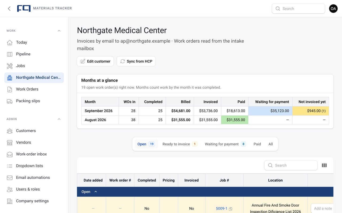The height and width of the screenshot is (213, 342).
Task: Click the Edit customer button
Action: click(x=95, y=61)
